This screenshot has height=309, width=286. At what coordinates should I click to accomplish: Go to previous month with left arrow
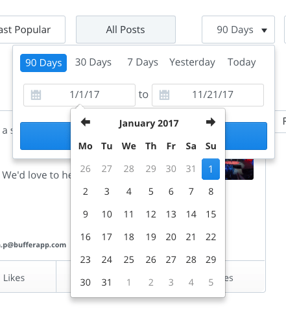pos(86,122)
